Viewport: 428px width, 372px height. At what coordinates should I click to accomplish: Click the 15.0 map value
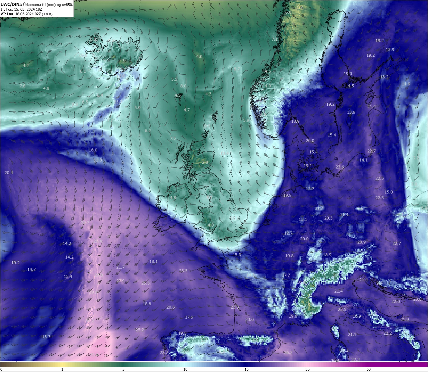(389, 192)
